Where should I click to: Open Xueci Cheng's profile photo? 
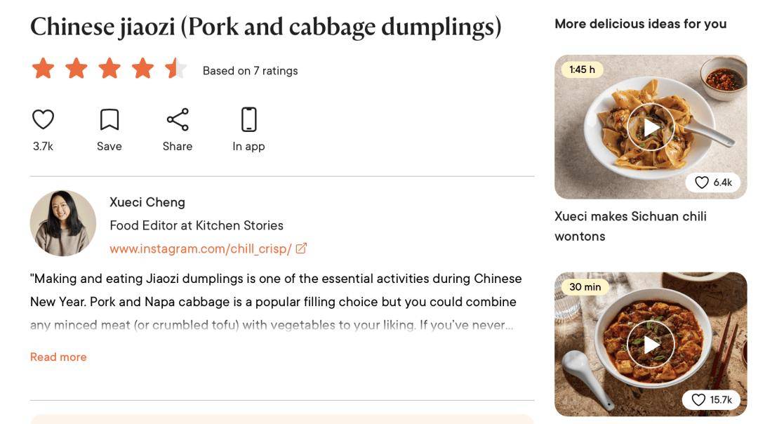[63, 223]
